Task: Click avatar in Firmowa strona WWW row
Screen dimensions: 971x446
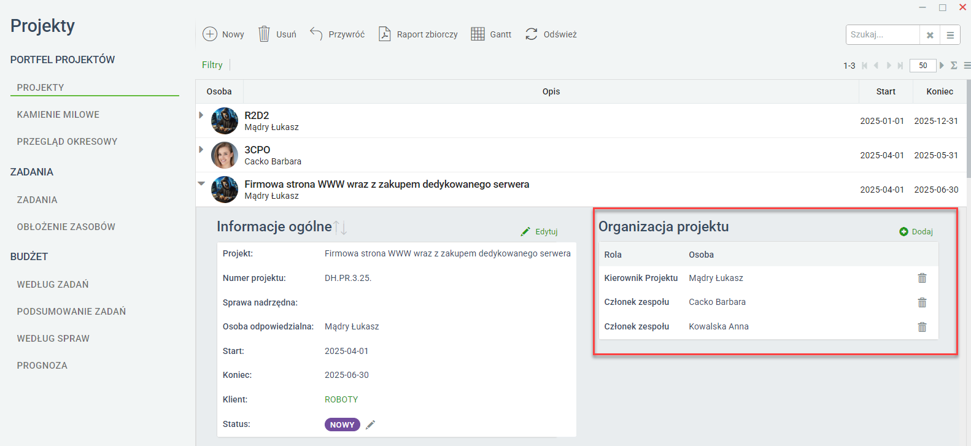Action: pyautogui.click(x=225, y=190)
